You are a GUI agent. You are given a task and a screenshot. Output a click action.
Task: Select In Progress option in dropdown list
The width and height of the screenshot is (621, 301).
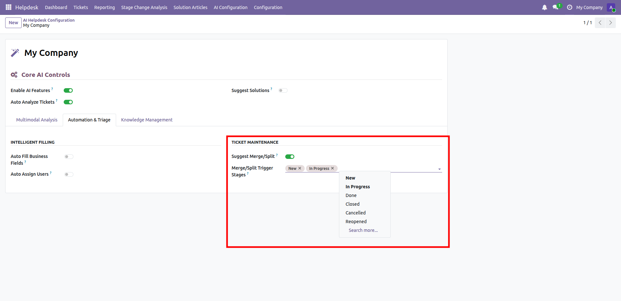click(365, 187)
